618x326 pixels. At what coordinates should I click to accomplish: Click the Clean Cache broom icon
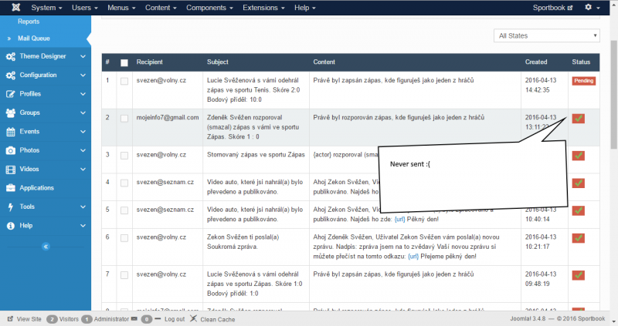click(193, 318)
